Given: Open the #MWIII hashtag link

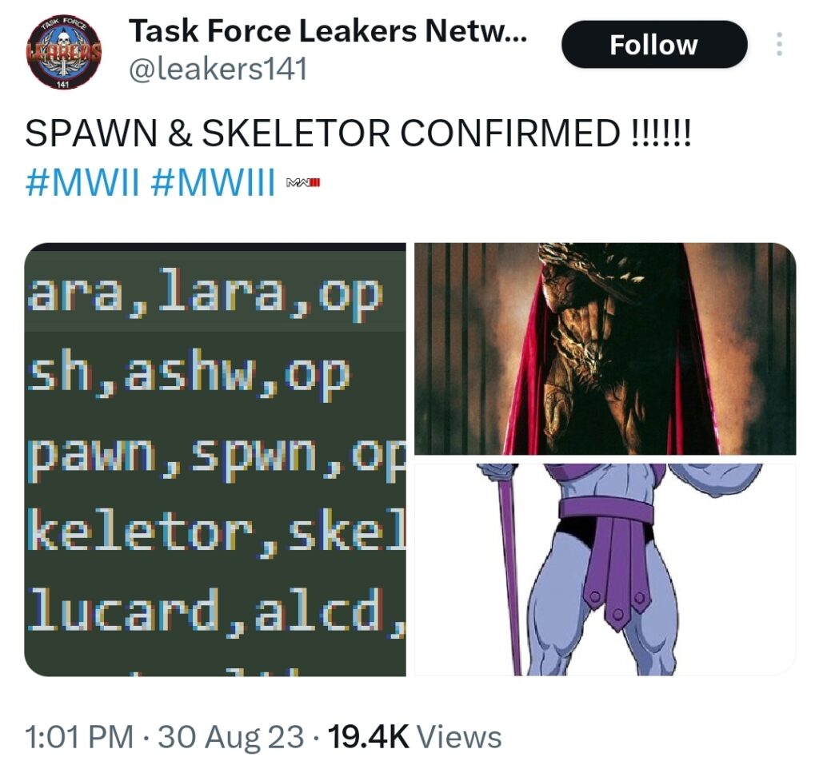Looking at the screenshot, I should click(x=213, y=183).
